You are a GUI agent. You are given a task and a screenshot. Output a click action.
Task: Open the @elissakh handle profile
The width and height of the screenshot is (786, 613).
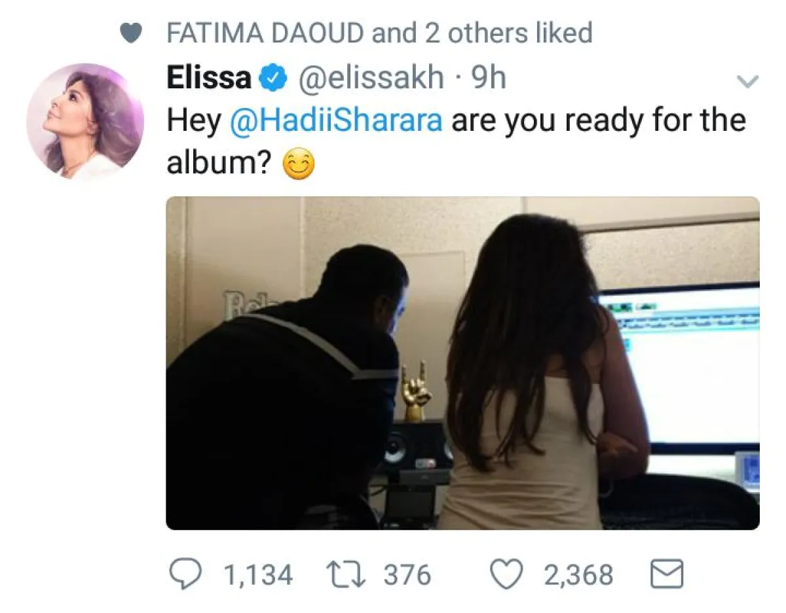click(371, 79)
